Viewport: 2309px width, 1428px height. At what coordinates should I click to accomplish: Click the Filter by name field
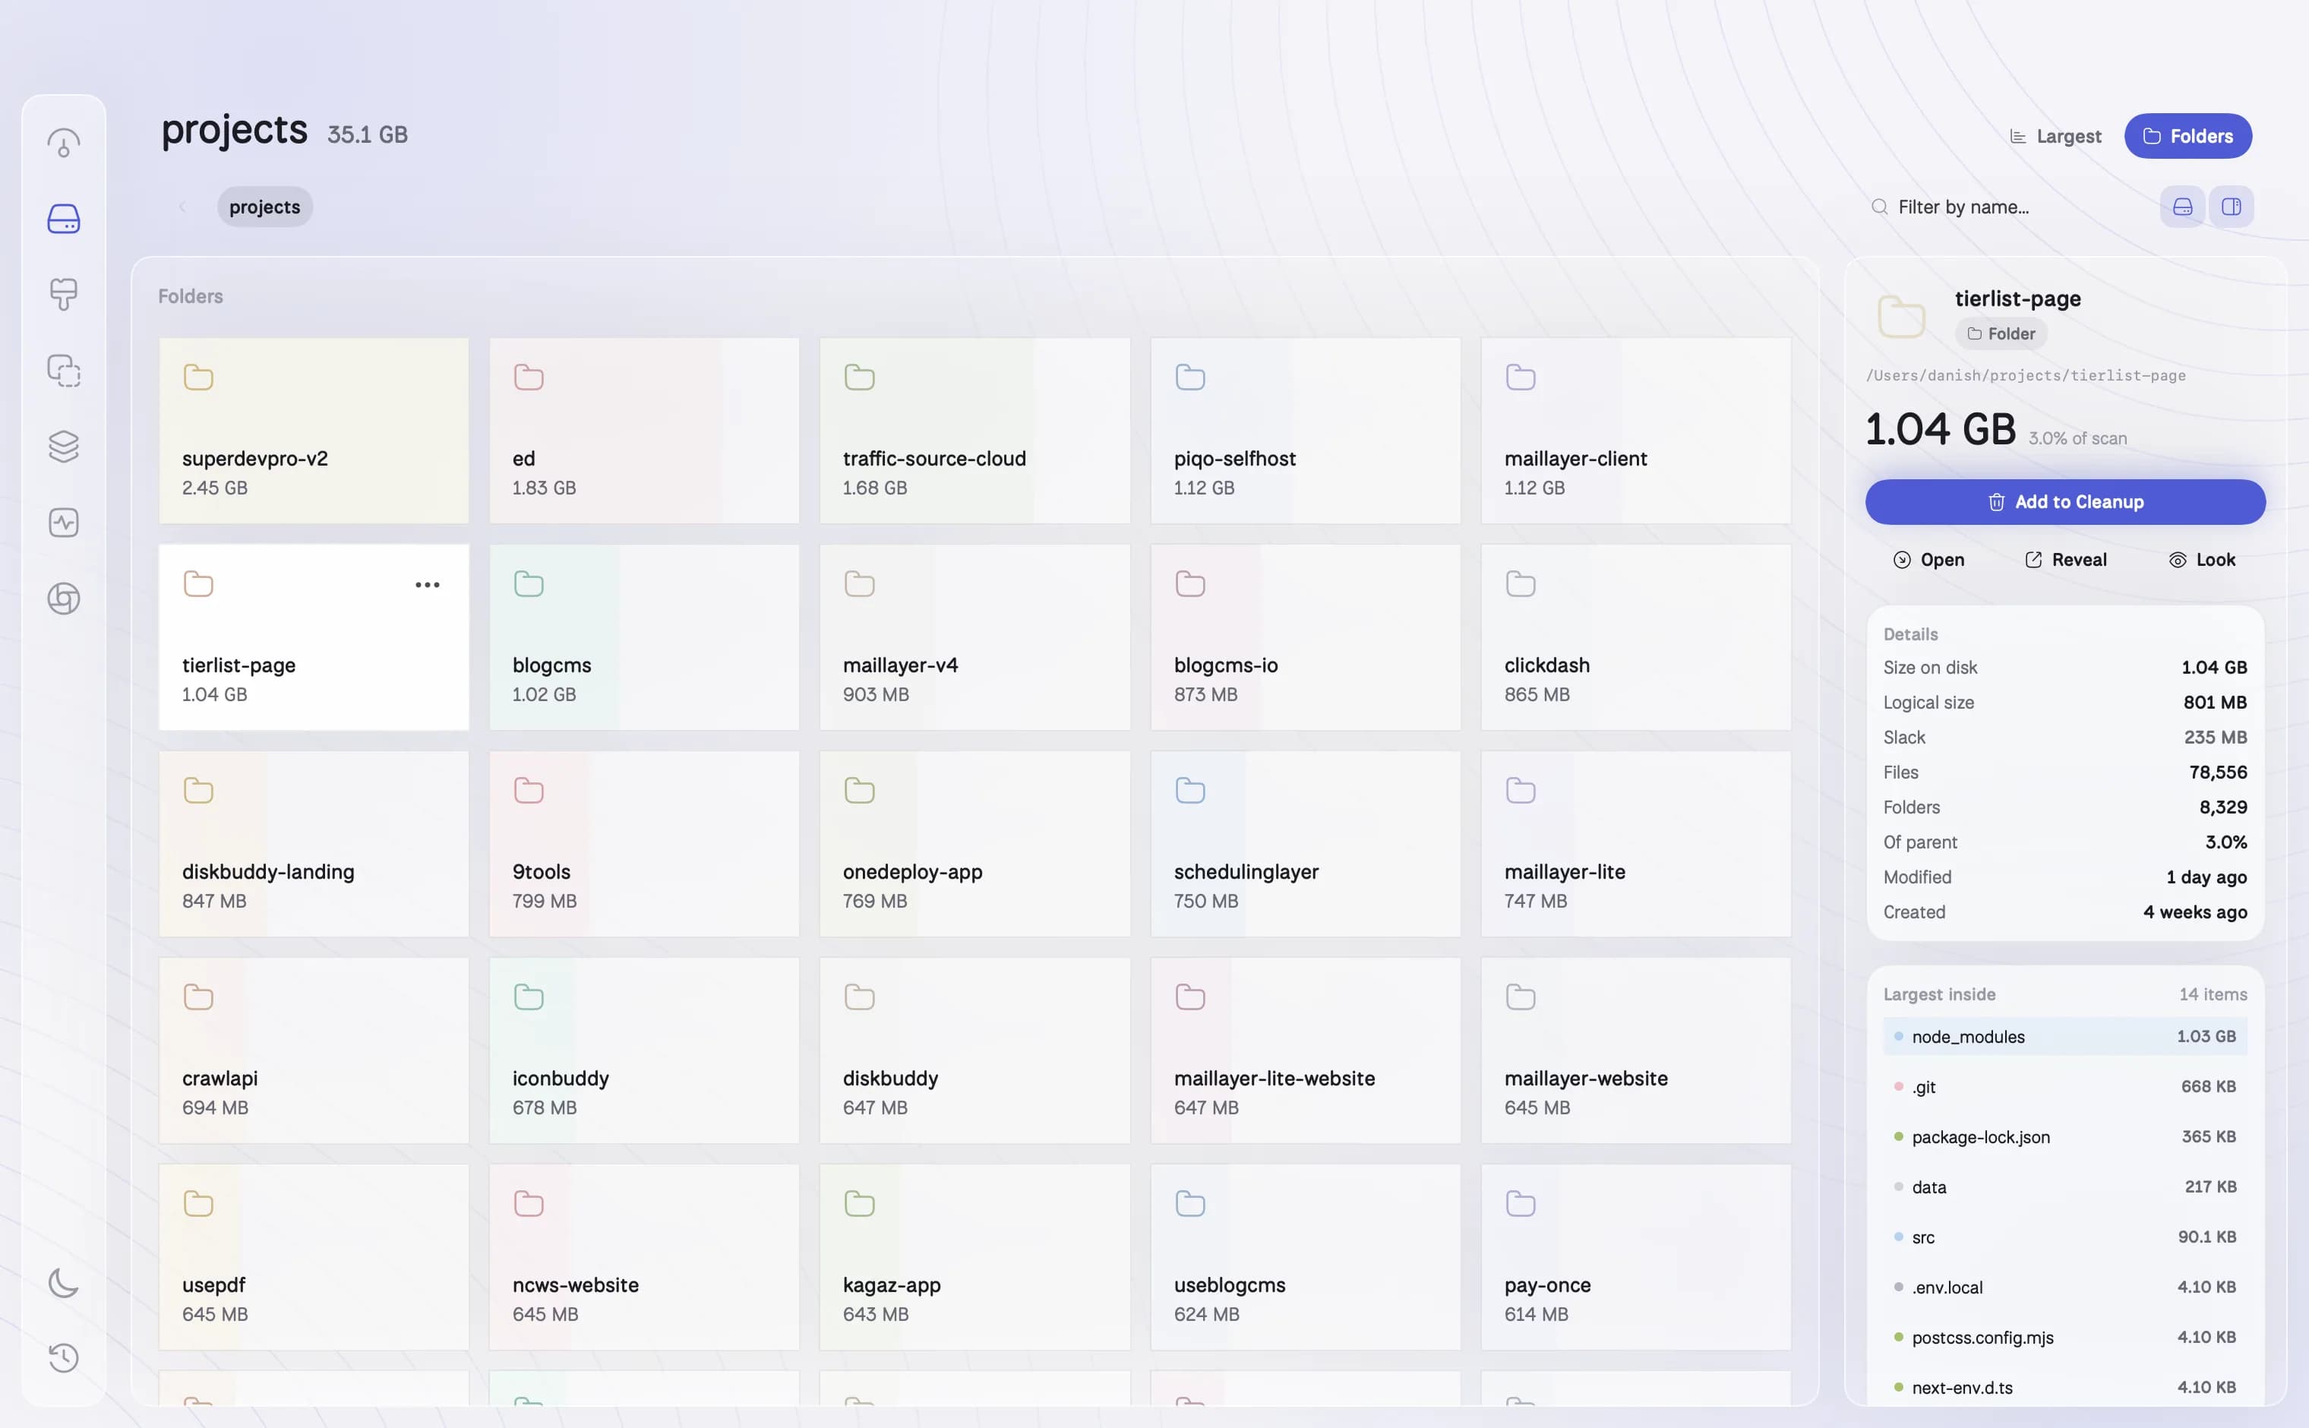tap(2002, 207)
